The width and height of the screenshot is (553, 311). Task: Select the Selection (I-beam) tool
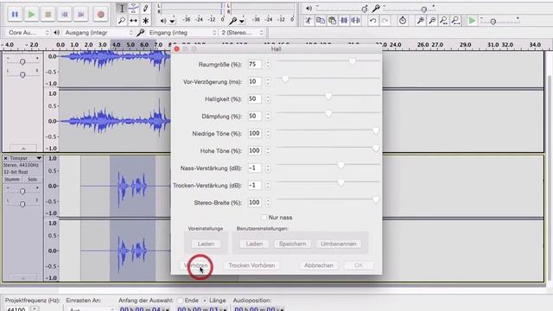(x=122, y=9)
